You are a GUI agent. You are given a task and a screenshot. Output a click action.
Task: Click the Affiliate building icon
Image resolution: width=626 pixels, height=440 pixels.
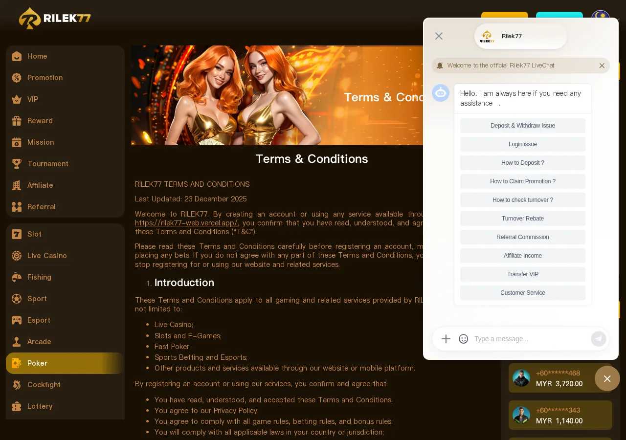tap(17, 185)
